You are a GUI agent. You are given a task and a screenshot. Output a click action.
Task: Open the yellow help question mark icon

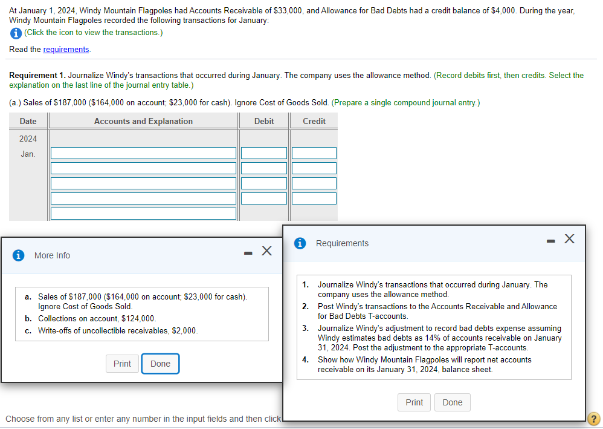(x=594, y=418)
